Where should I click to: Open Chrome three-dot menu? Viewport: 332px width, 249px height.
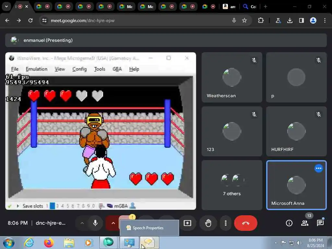[x=325, y=20]
